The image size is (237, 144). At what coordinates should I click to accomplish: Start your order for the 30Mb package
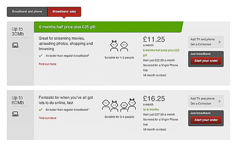(x=206, y=61)
